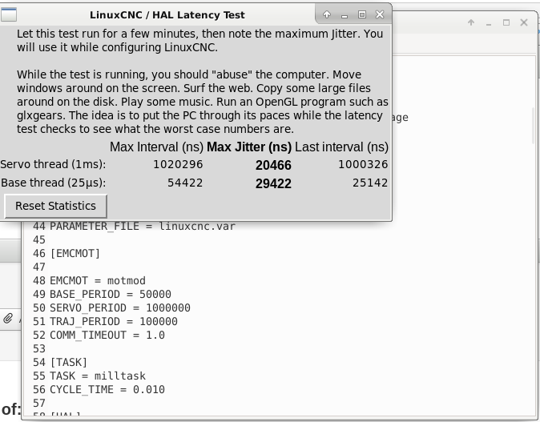The image size is (540, 422).
Task: Click the LinuxCNC / HAL Latency Test title bar
Action: coord(167,14)
